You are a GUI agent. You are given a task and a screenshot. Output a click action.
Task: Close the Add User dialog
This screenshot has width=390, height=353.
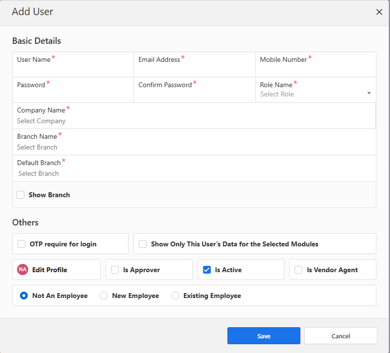379,12
